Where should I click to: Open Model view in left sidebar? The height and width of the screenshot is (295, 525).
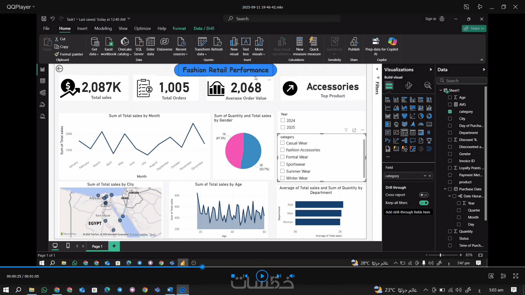tap(43, 93)
